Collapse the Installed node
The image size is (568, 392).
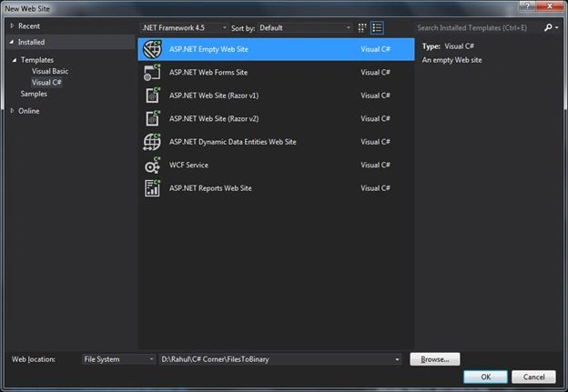point(12,42)
